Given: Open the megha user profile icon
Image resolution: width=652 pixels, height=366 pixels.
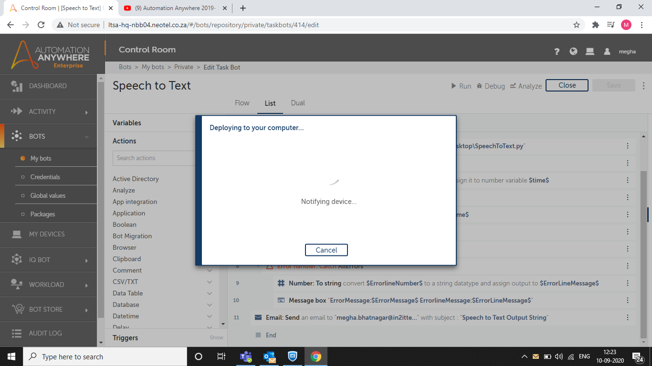Looking at the screenshot, I should coord(607,51).
